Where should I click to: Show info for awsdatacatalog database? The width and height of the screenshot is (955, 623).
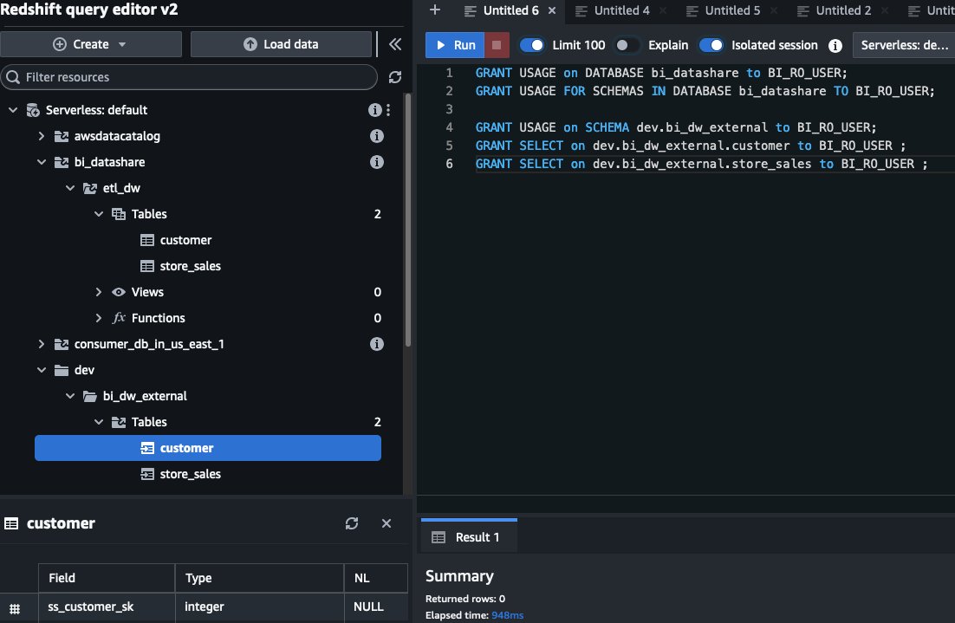(x=377, y=136)
